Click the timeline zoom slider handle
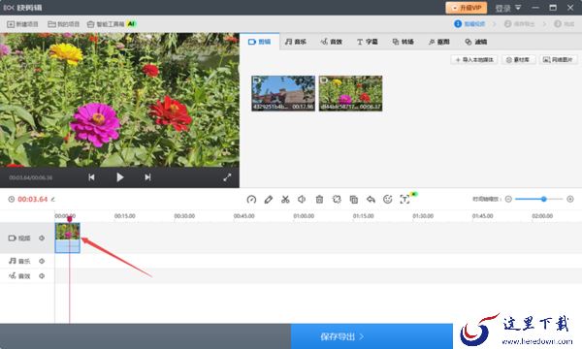The height and width of the screenshot is (349, 582). click(x=544, y=199)
